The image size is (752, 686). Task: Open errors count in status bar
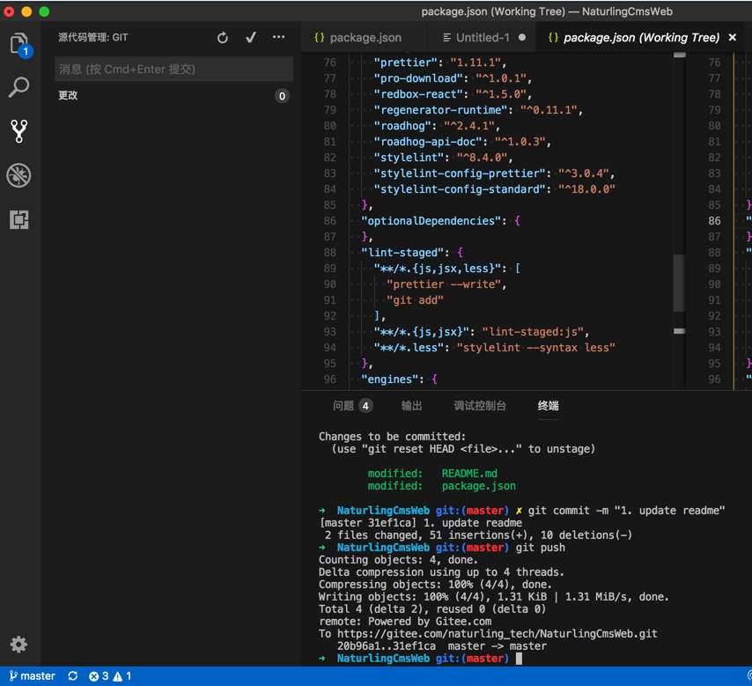point(99,676)
